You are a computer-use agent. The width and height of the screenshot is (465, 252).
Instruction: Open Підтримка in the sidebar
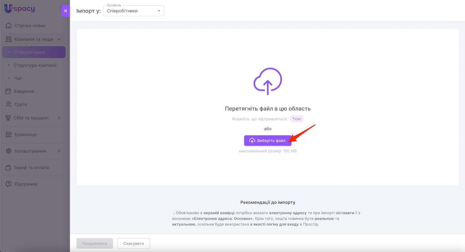point(26,184)
